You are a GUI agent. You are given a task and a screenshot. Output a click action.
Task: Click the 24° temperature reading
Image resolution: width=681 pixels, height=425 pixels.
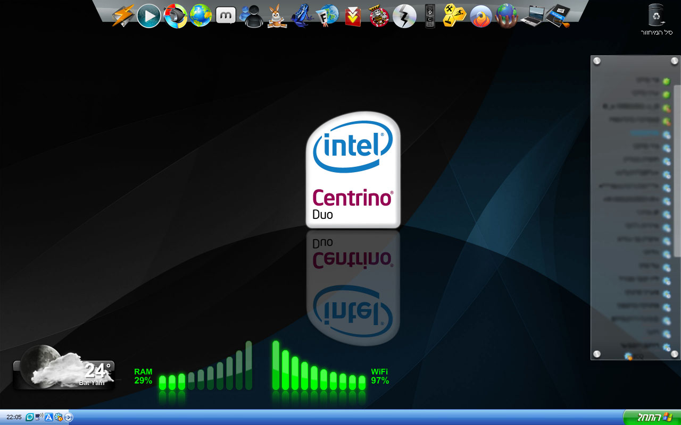tap(97, 370)
